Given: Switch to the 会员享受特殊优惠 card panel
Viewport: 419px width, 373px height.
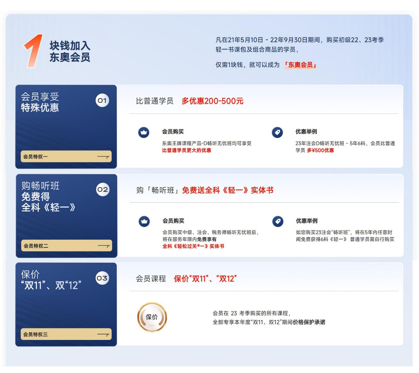Looking at the screenshot, I should [x=66, y=126].
